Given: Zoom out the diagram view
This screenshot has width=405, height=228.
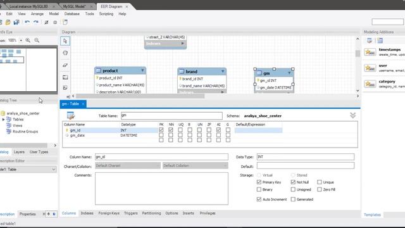Looking at the screenshot, I should coord(37,41).
